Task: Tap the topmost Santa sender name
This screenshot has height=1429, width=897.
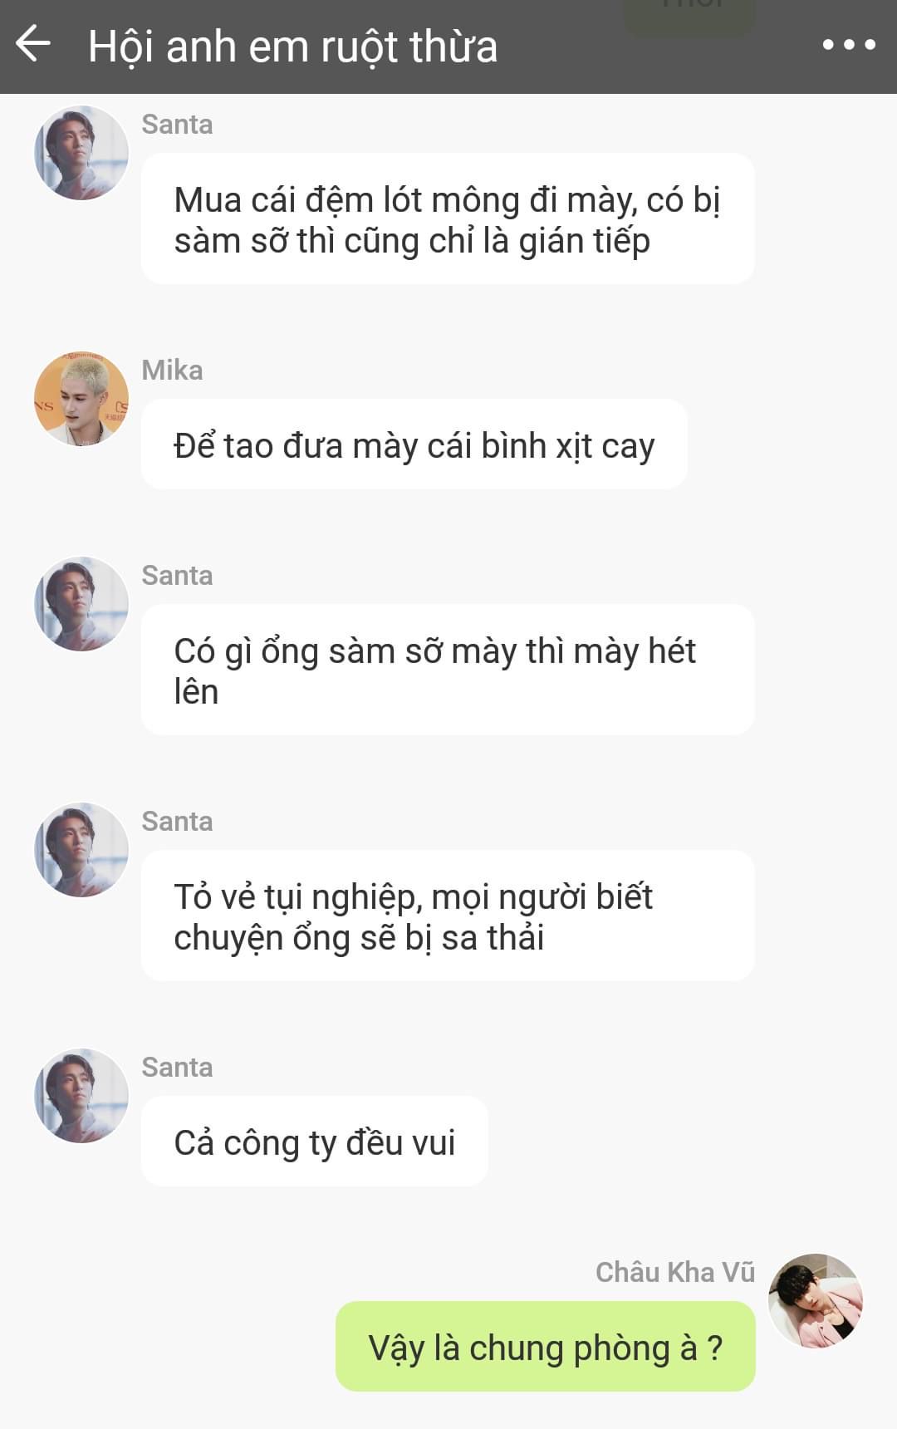Action: click(x=177, y=124)
